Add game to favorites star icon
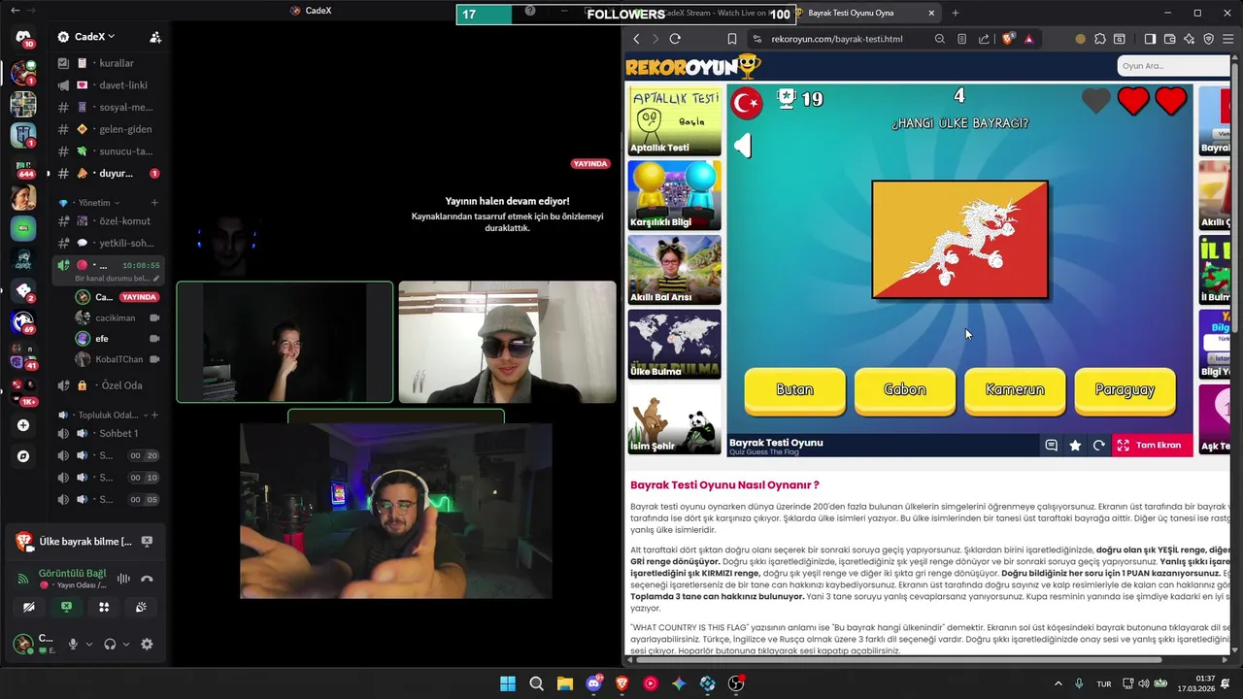 1075,445
